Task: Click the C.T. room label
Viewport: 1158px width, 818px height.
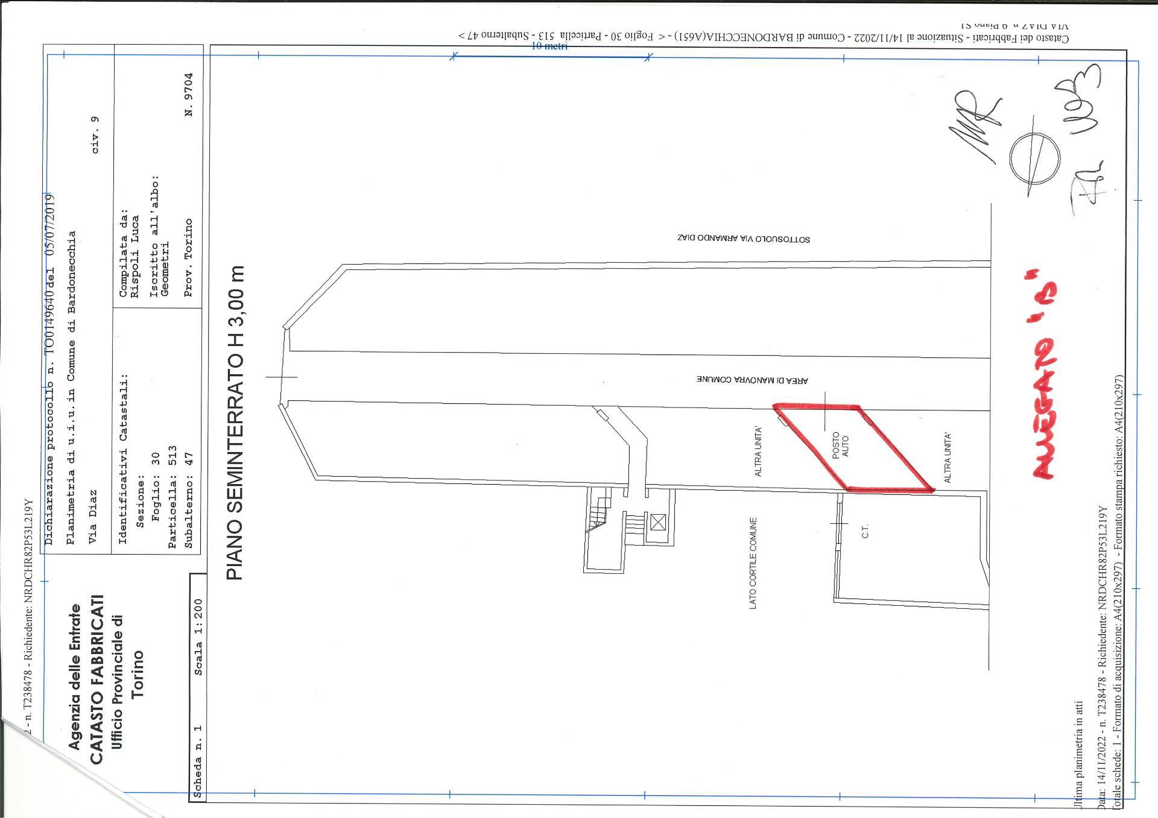Action: tap(865, 531)
